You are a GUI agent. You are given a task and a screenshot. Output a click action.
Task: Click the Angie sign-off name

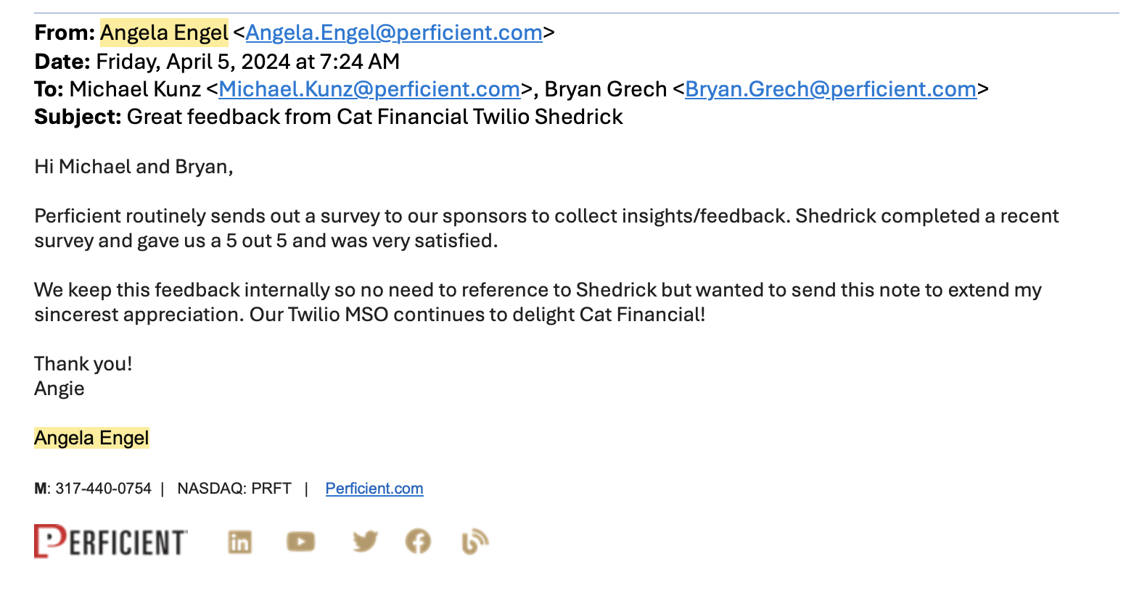(59, 389)
